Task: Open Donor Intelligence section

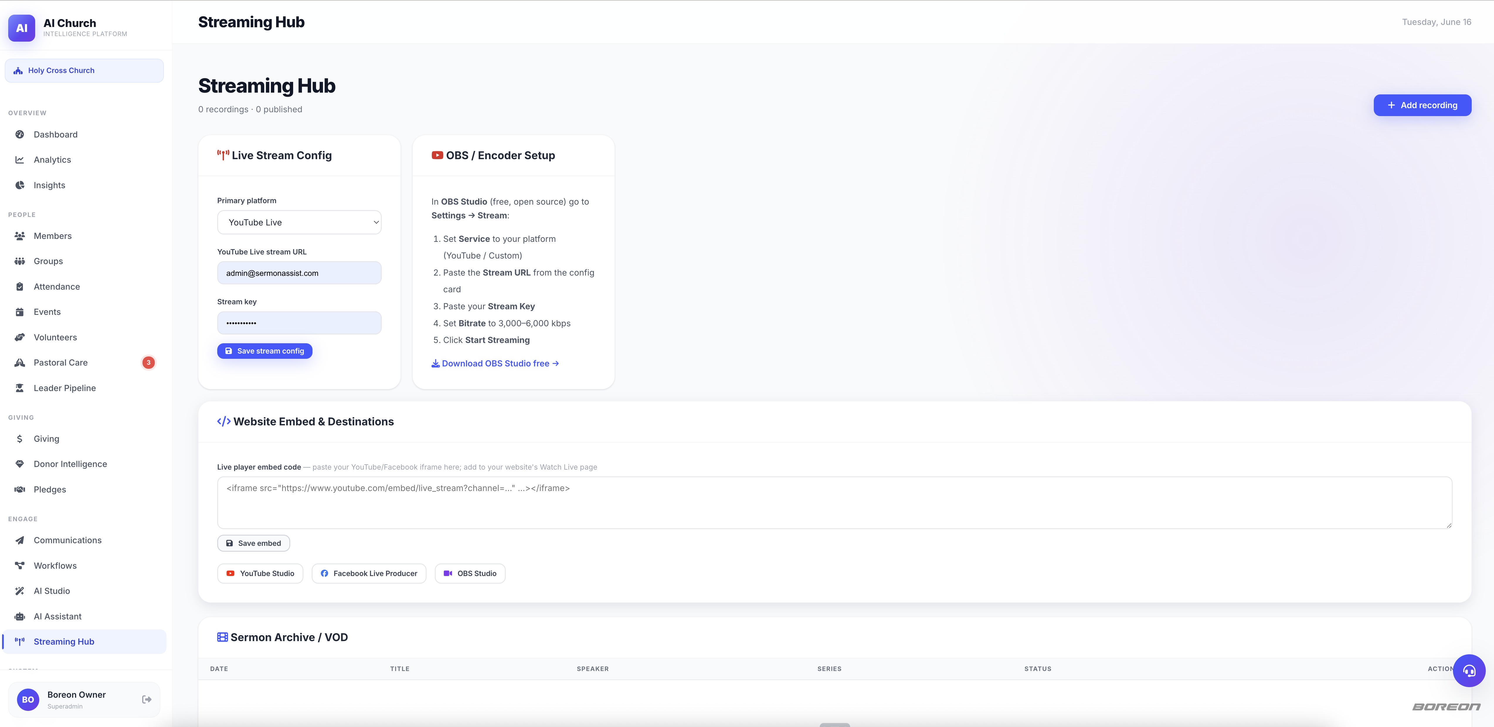Action: point(84,464)
